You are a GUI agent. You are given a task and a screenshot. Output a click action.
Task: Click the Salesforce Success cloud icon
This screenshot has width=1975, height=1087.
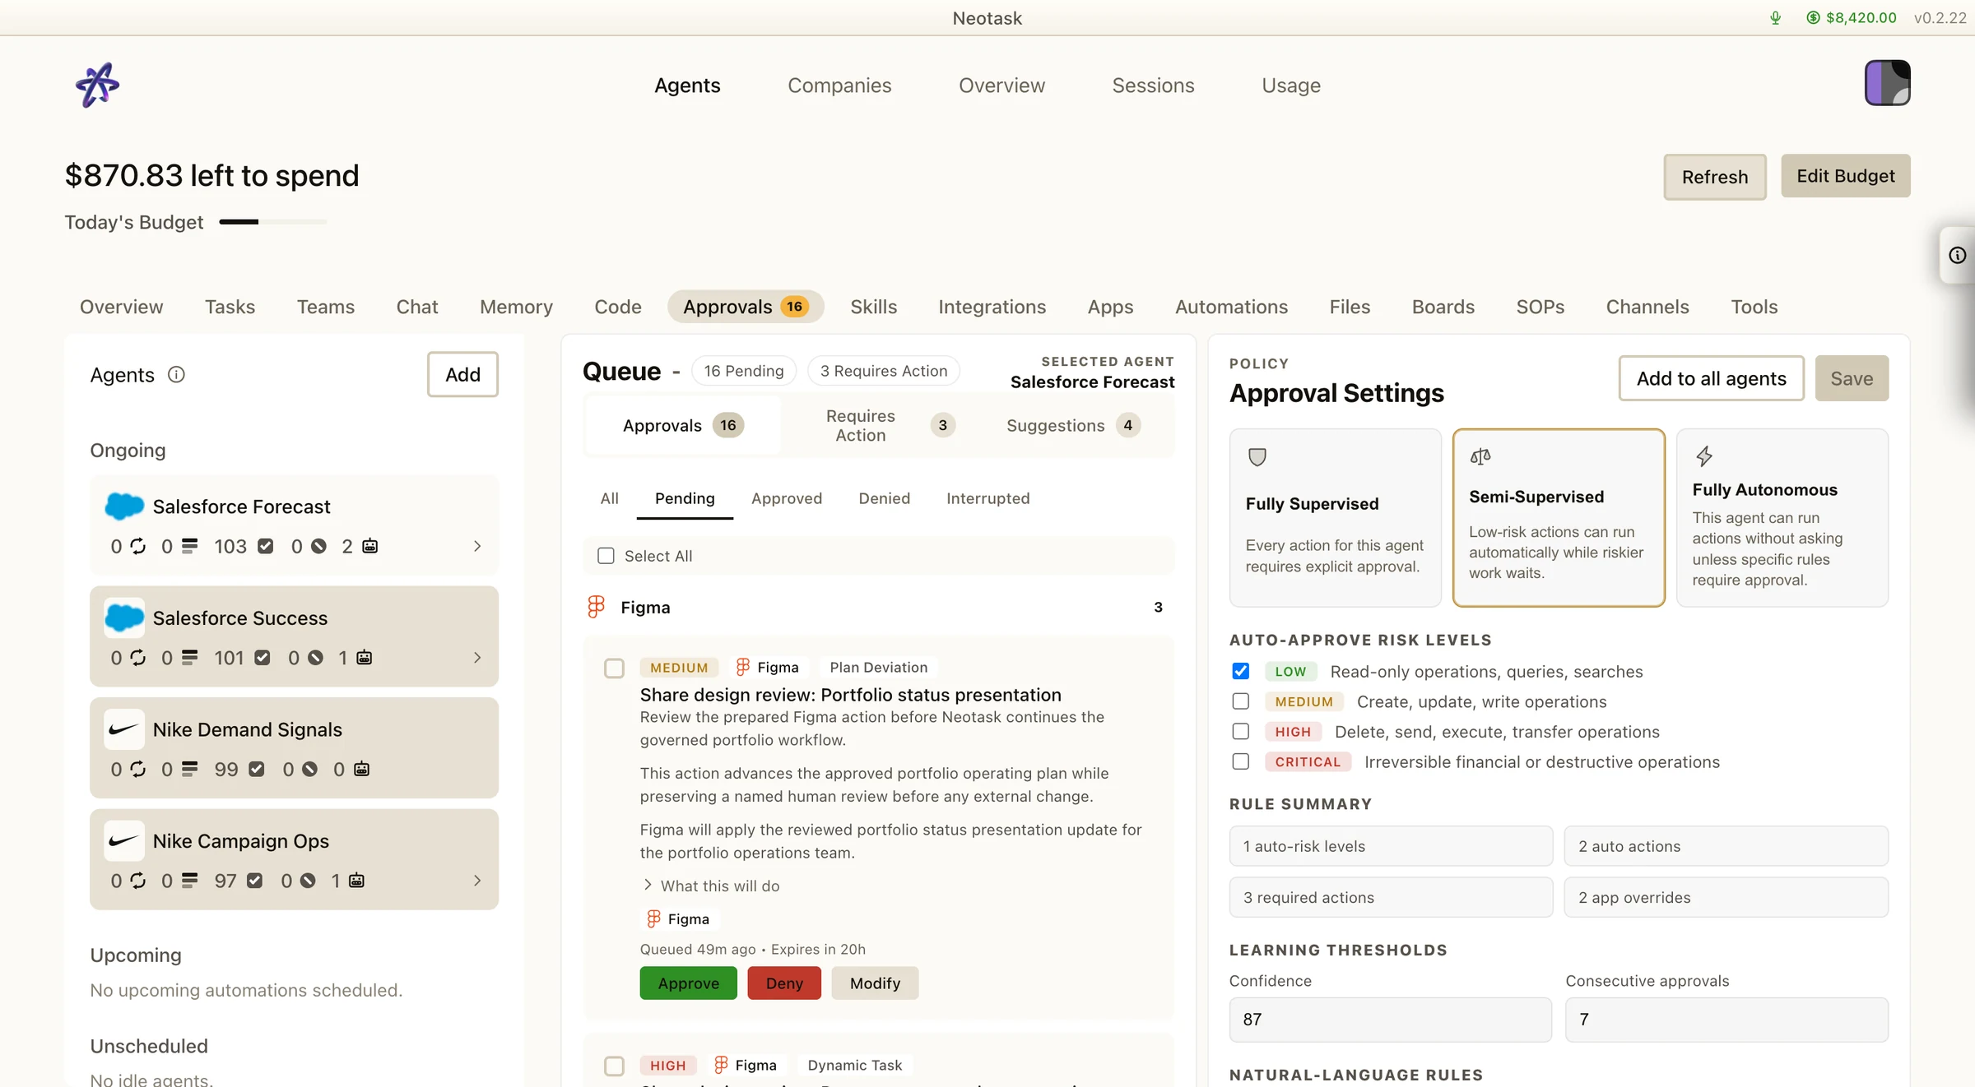click(x=124, y=618)
